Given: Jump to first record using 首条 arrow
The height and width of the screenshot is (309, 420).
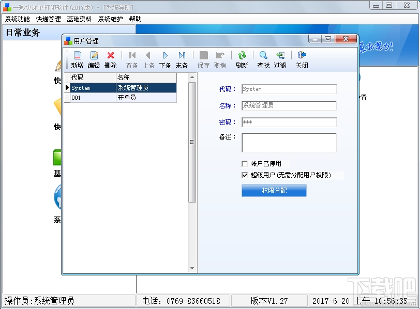Looking at the screenshot, I should click(131, 58).
